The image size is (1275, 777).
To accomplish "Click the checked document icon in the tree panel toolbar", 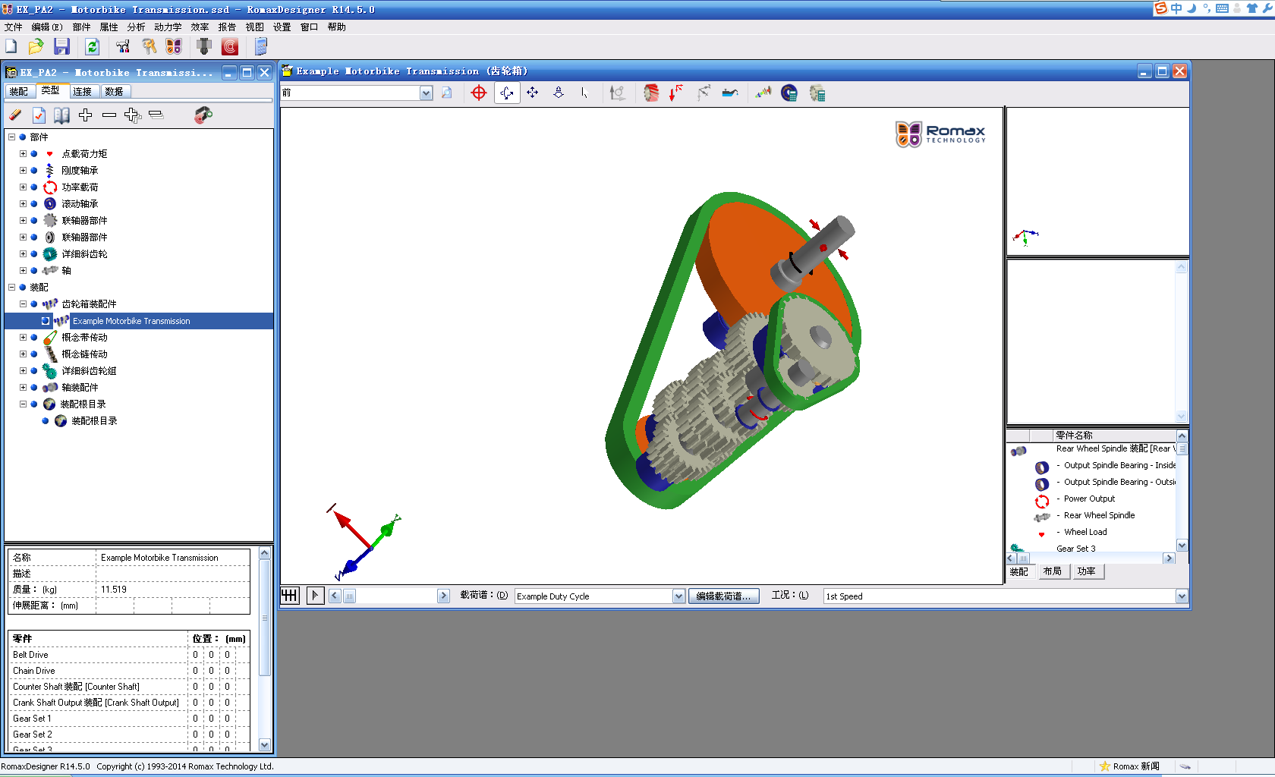I will [x=39, y=115].
